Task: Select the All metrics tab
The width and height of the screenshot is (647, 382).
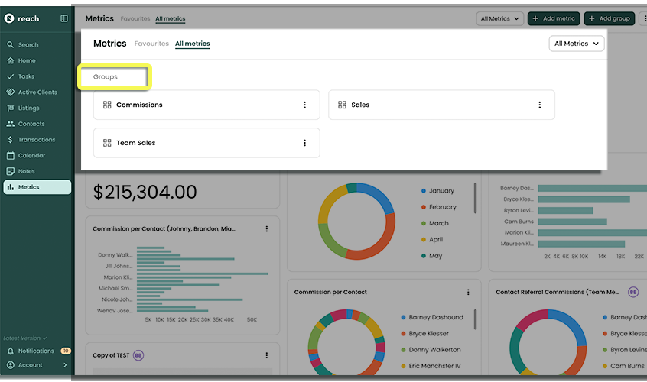Action: coord(192,44)
